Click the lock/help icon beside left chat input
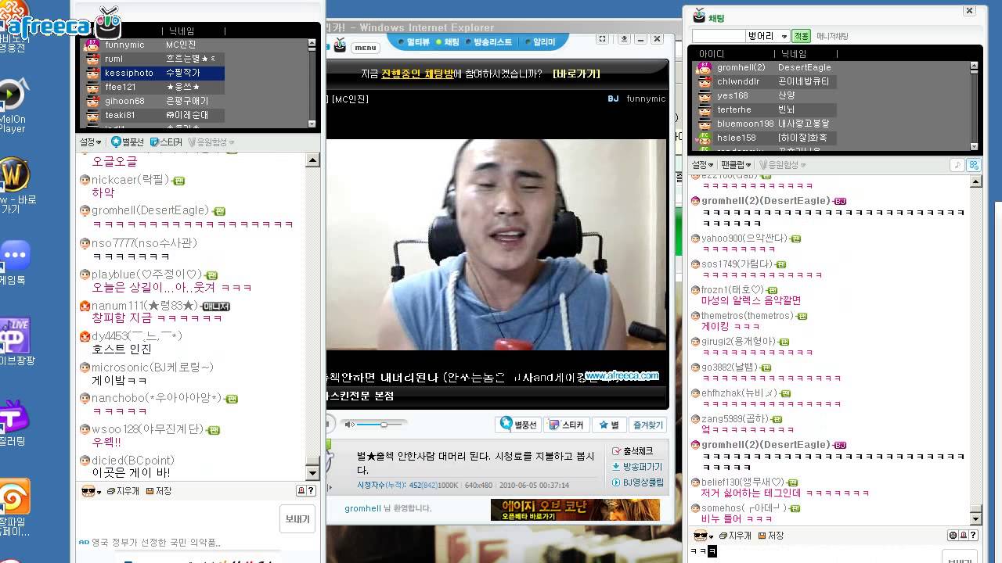1002x563 pixels. pyautogui.click(x=306, y=491)
